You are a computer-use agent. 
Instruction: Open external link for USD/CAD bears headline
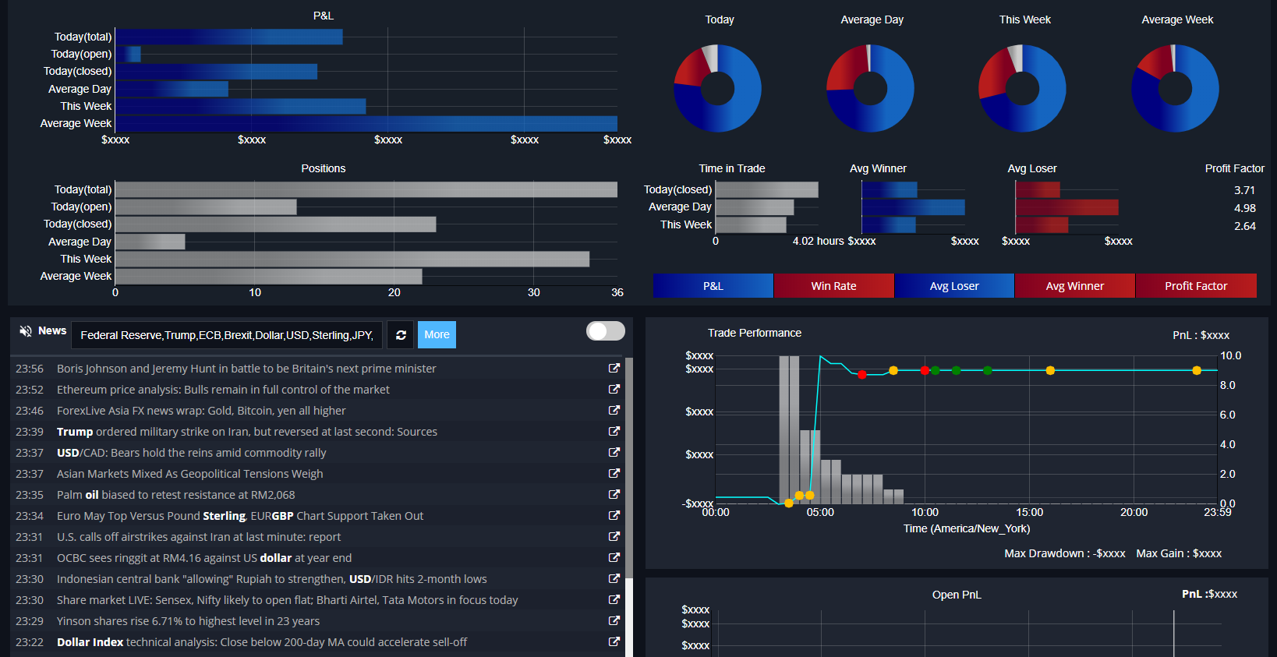point(614,452)
